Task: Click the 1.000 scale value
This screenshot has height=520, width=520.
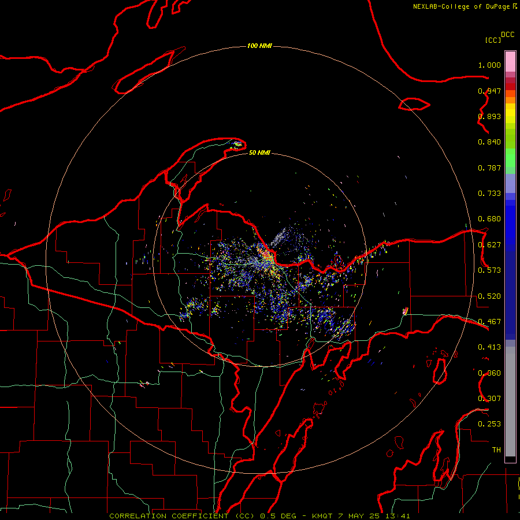Action: (489, 65)
